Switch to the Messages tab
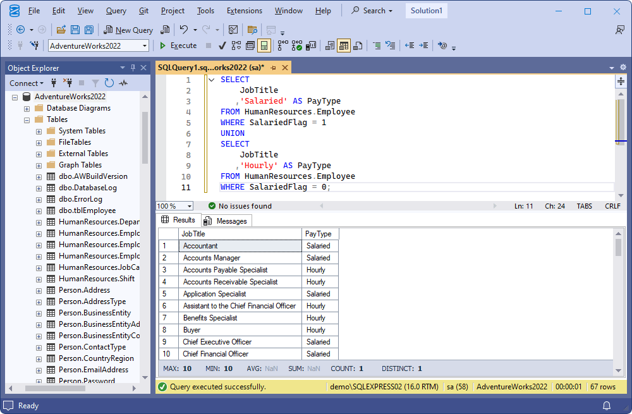 click(226, 221)
